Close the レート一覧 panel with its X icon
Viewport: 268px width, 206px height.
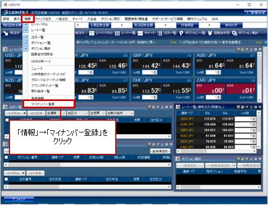(x=260, y=107)
